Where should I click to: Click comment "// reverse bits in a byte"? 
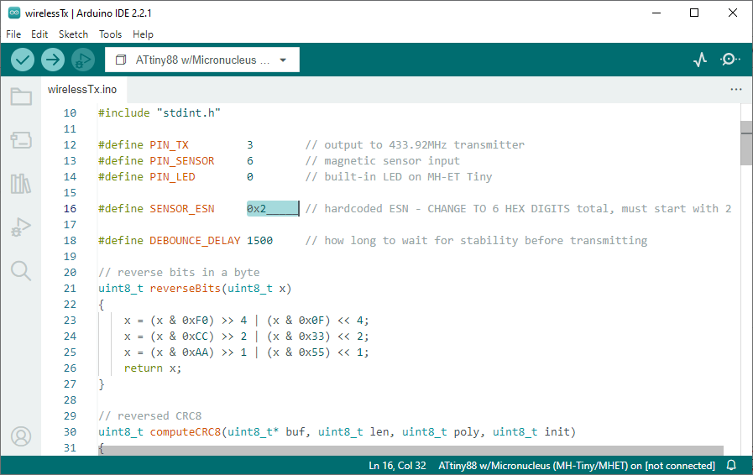pos(179,272)
